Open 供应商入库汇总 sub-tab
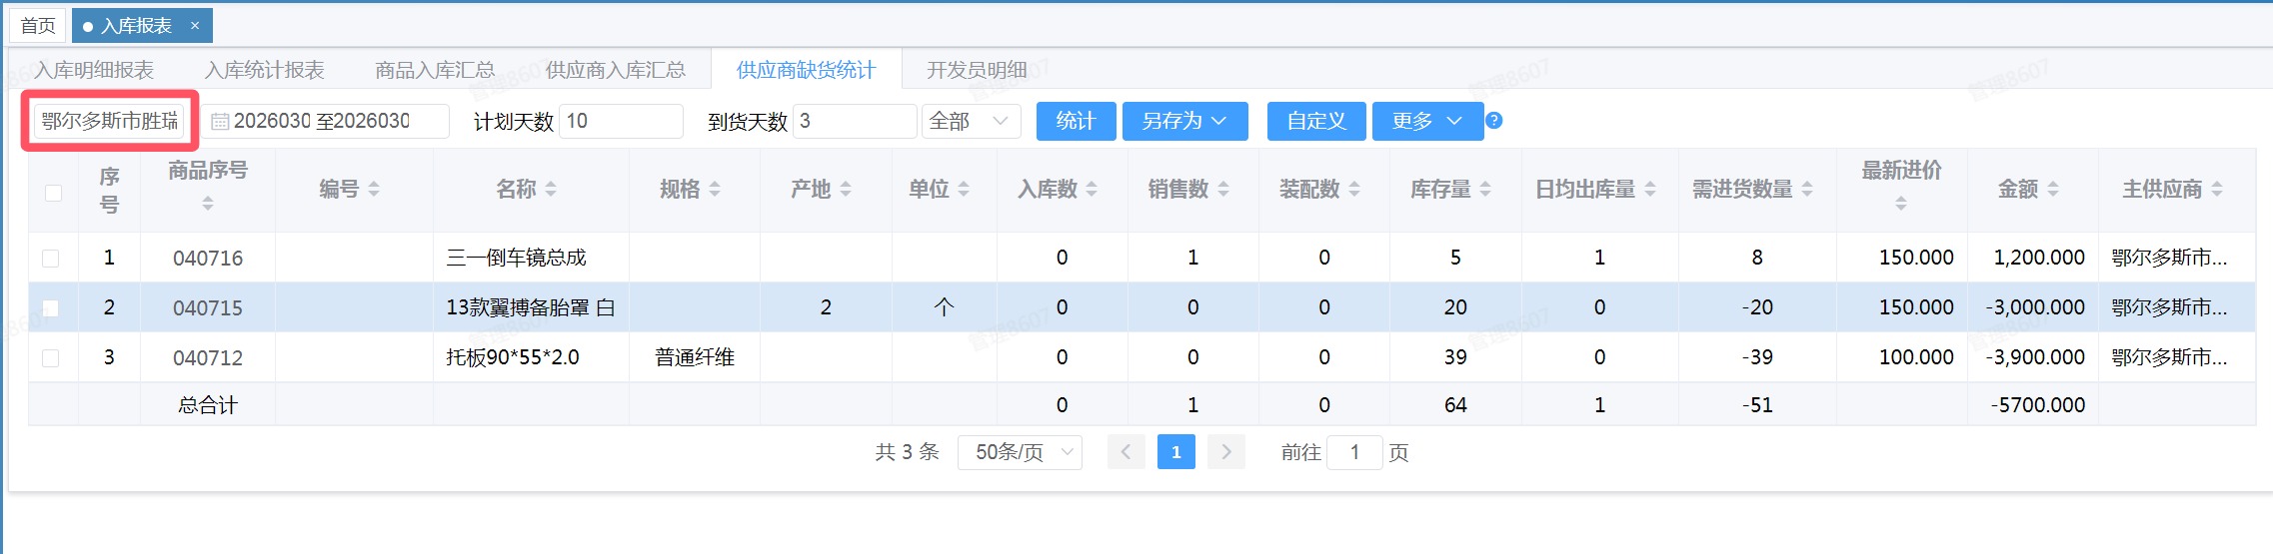Viewport: 2273px width, 554px height. tap(616, 70)
